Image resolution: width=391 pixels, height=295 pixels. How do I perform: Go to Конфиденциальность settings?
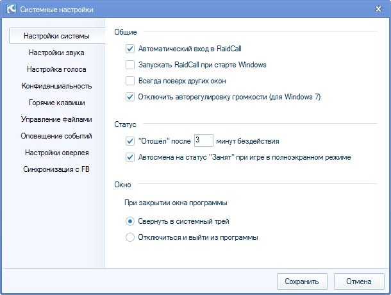pos(57,86)
